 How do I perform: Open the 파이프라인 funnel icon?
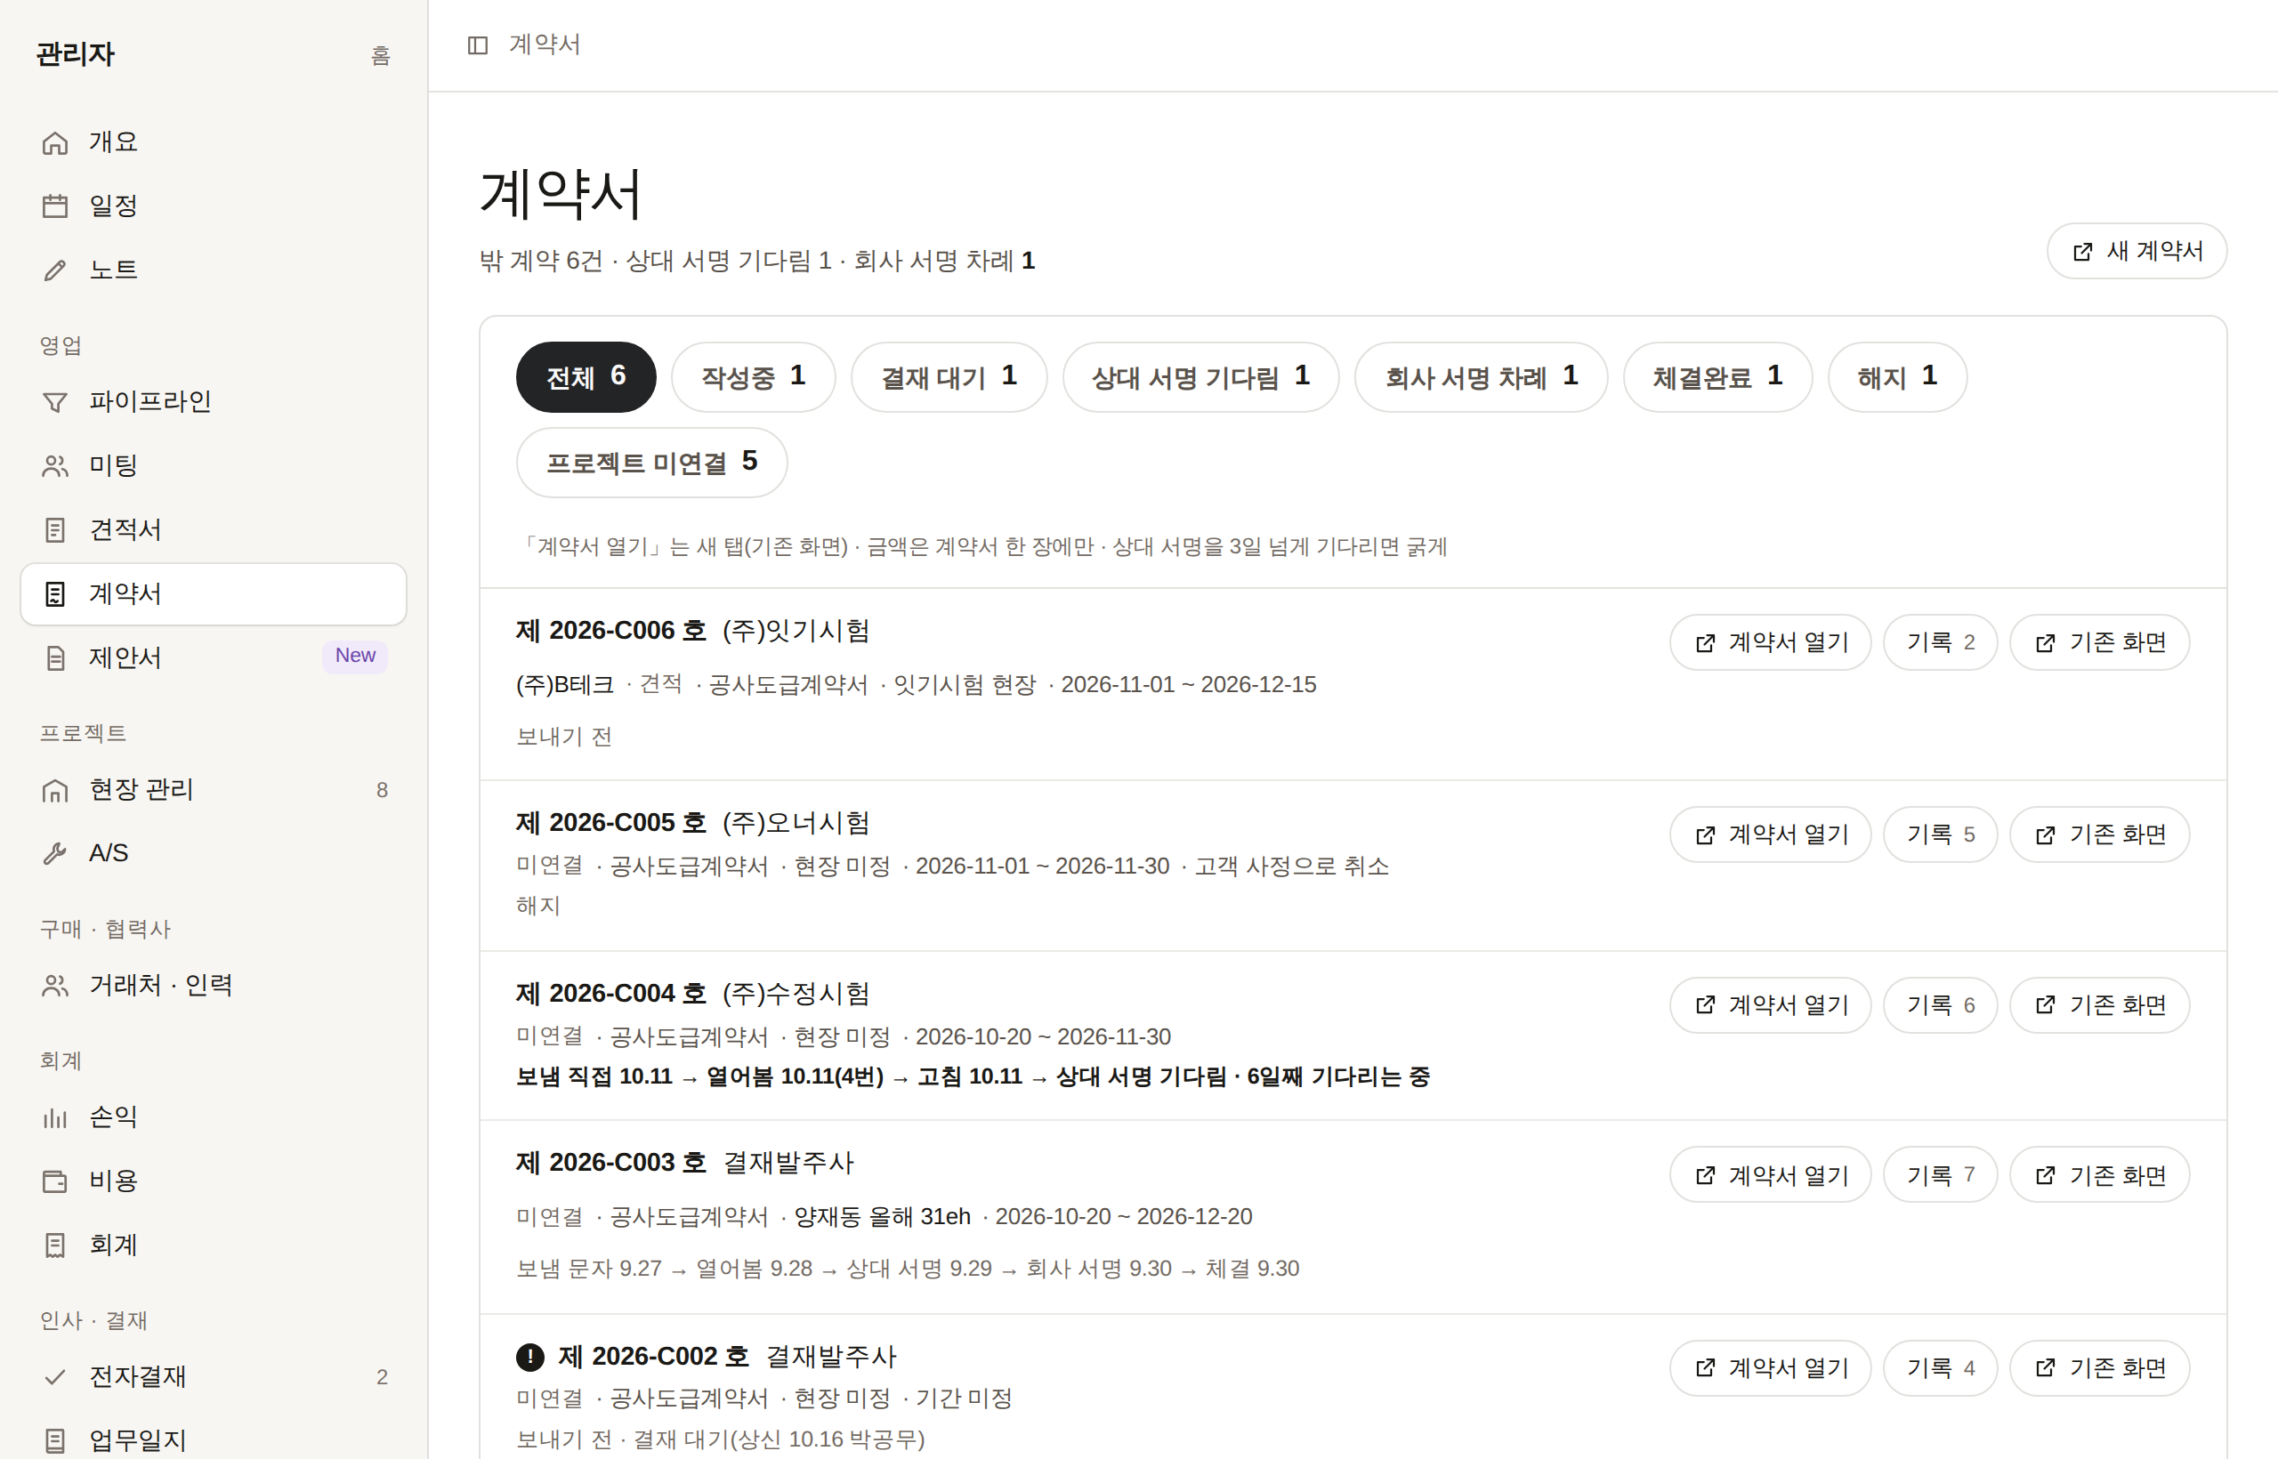(55, 402)
